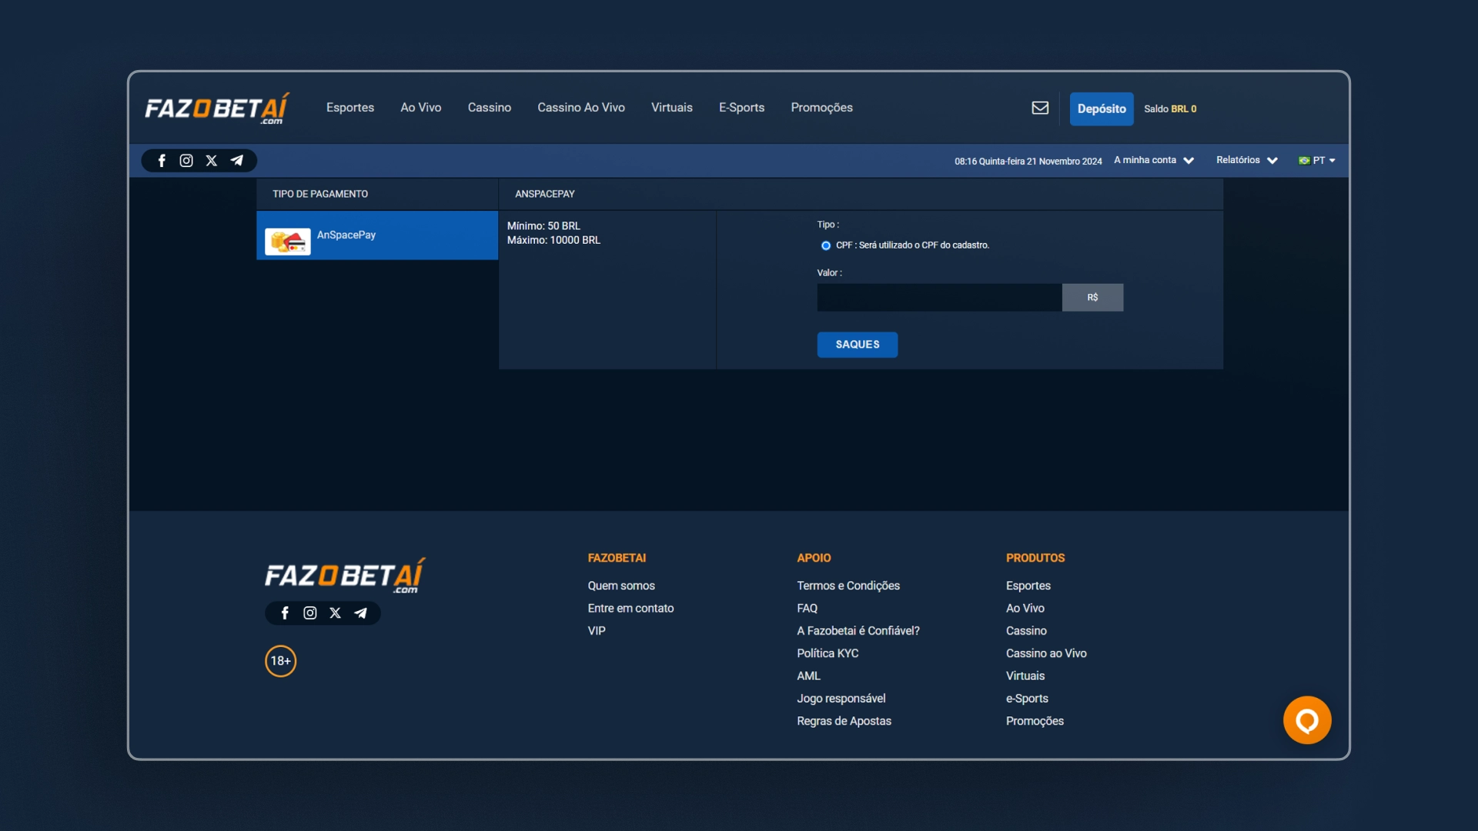The height and width of the screenshot is (831, 1478).
Task: Open the VIP footer link
Action: click(x=597, y=630)
